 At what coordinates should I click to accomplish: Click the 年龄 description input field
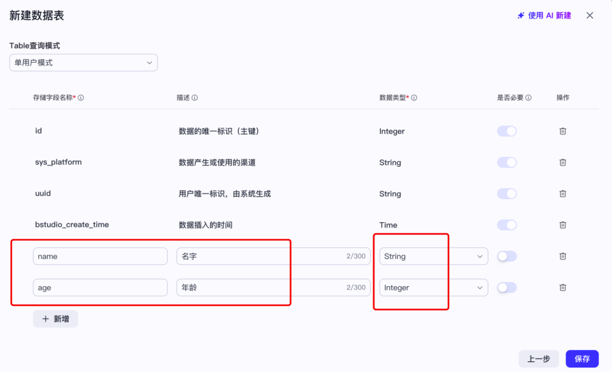click(x=273, y=287)
